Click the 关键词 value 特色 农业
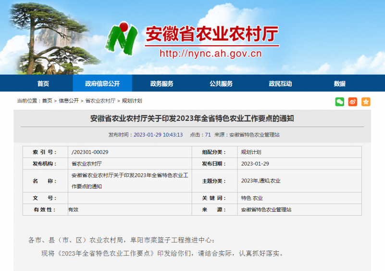 click(252, 198)
